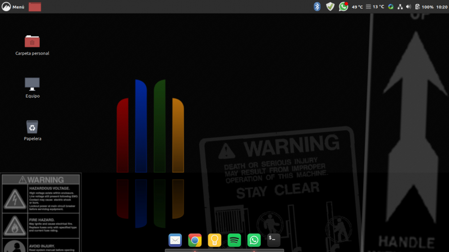The height and width of the screenshot is (252, 449).
Task: Click the shield checkmark tray icon
Action: tap(330, 7)
